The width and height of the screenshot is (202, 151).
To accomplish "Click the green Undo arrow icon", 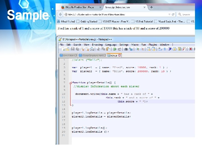I will point(114,49).
